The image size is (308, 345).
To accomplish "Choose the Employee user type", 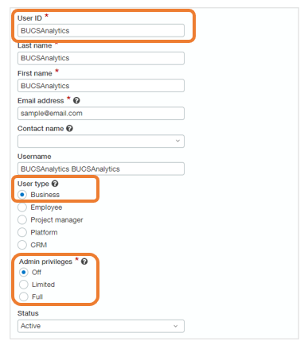I will click(22, 207).
